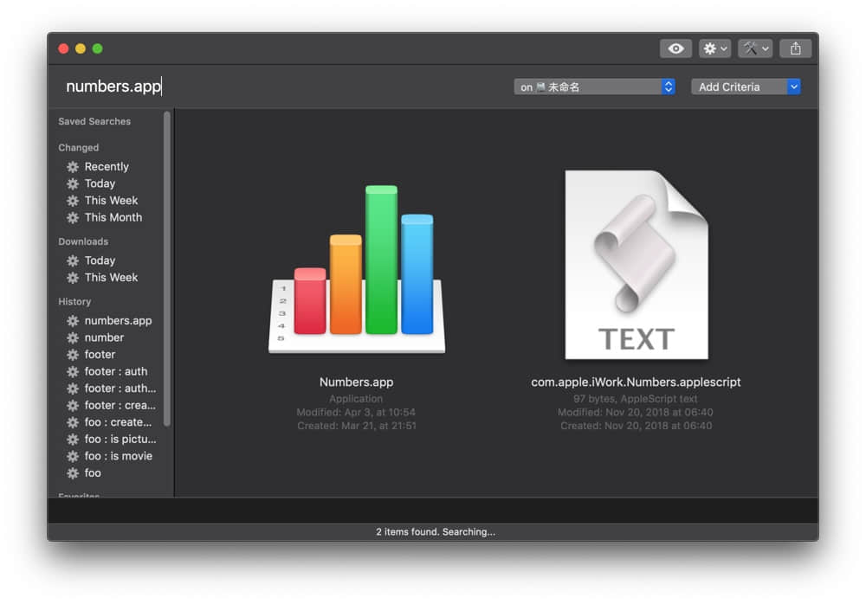Image resolution: width=866 pixels, height=604 pixels.
Task: Toggle the Quick Look eye button
Action: coord(675,48)
